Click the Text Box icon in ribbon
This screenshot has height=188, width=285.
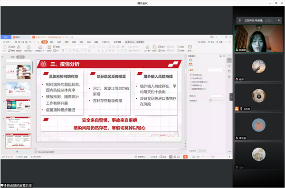(147, 47)
